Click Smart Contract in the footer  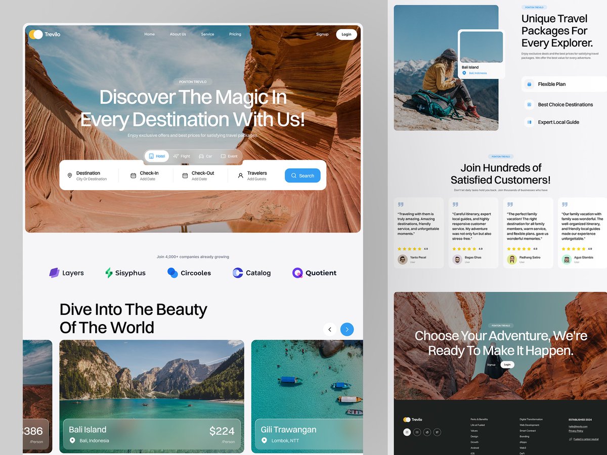[528, 431]
